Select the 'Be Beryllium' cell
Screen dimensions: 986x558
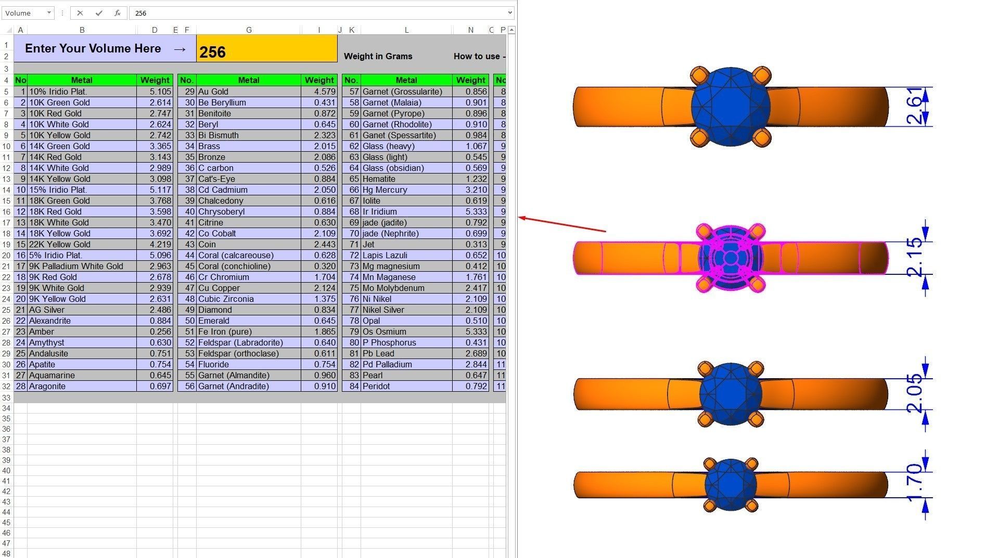pos(249,102)
